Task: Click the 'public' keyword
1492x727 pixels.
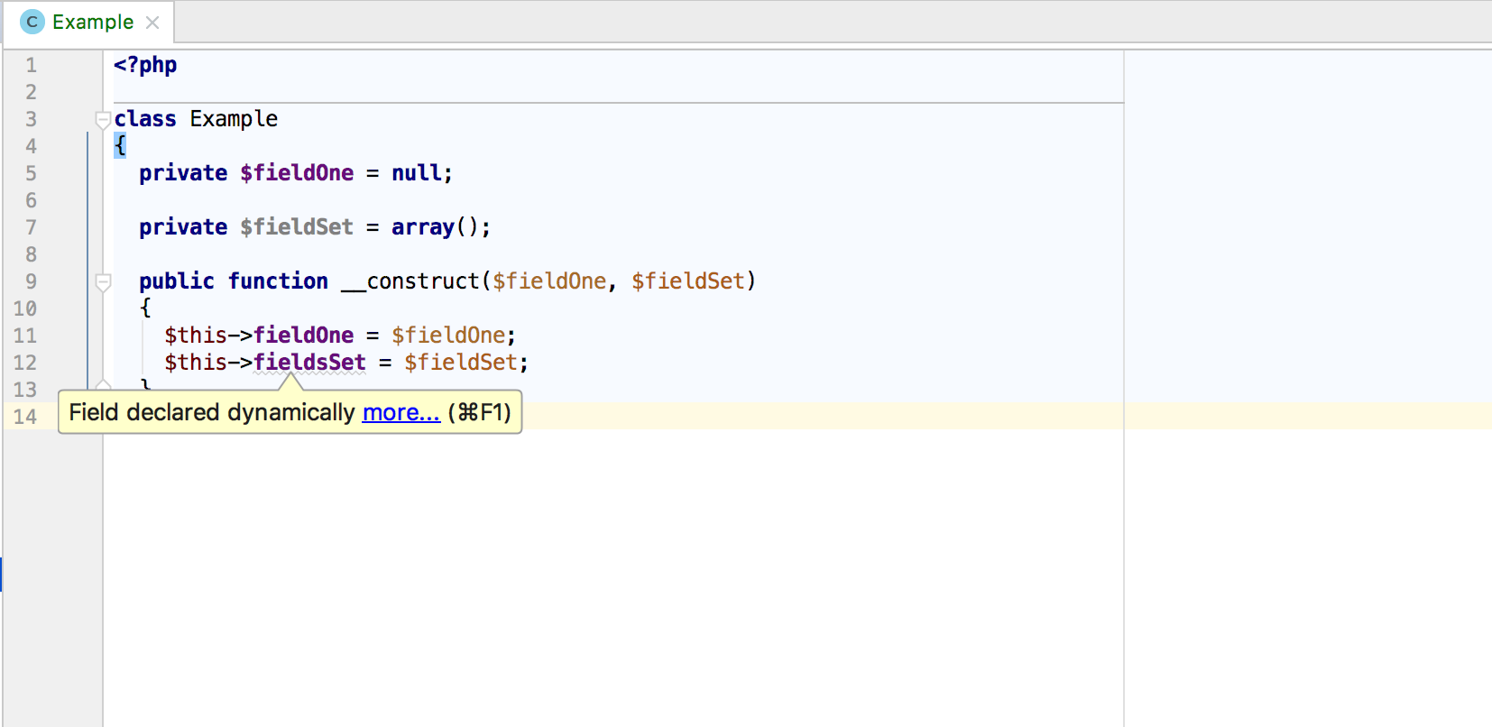Action: coord(177,281)
